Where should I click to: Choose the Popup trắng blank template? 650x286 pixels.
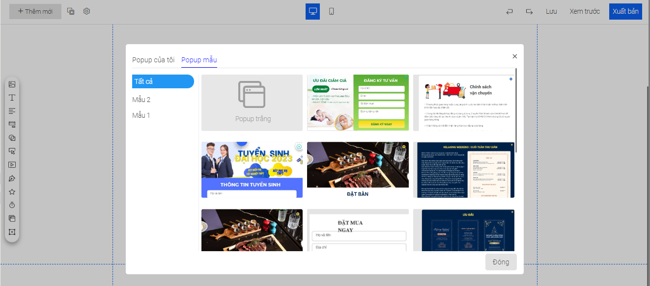(252, 103)
